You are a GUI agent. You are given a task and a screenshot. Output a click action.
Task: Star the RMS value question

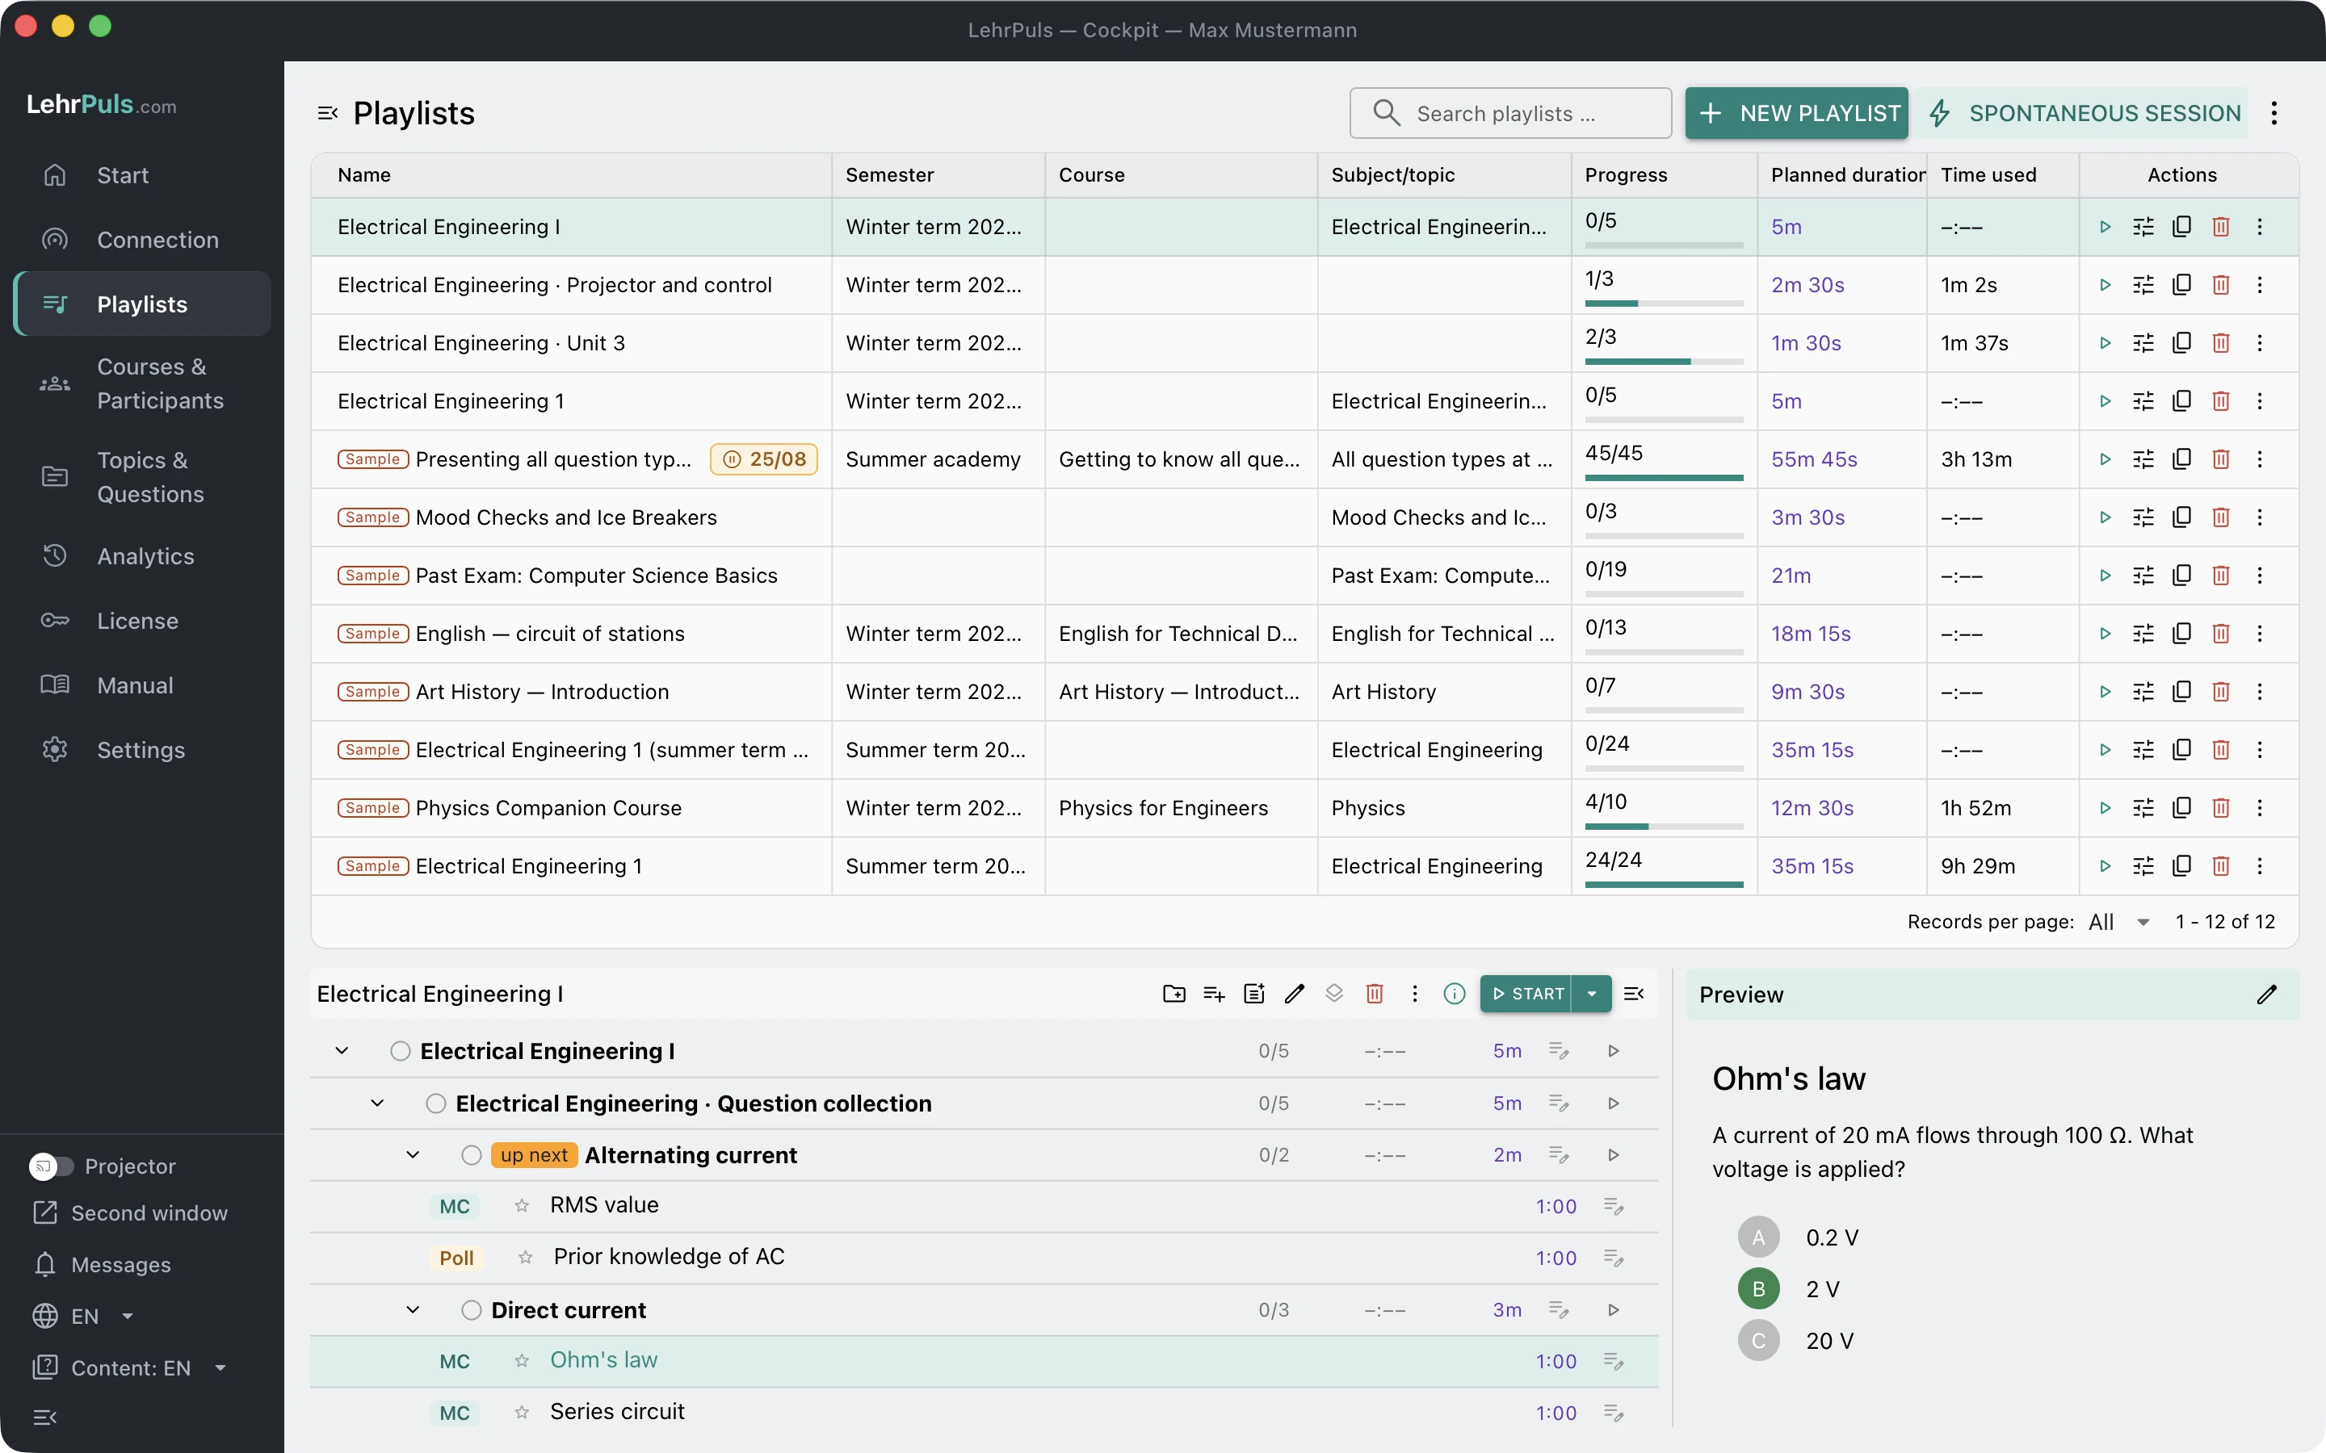[522, 1205]
